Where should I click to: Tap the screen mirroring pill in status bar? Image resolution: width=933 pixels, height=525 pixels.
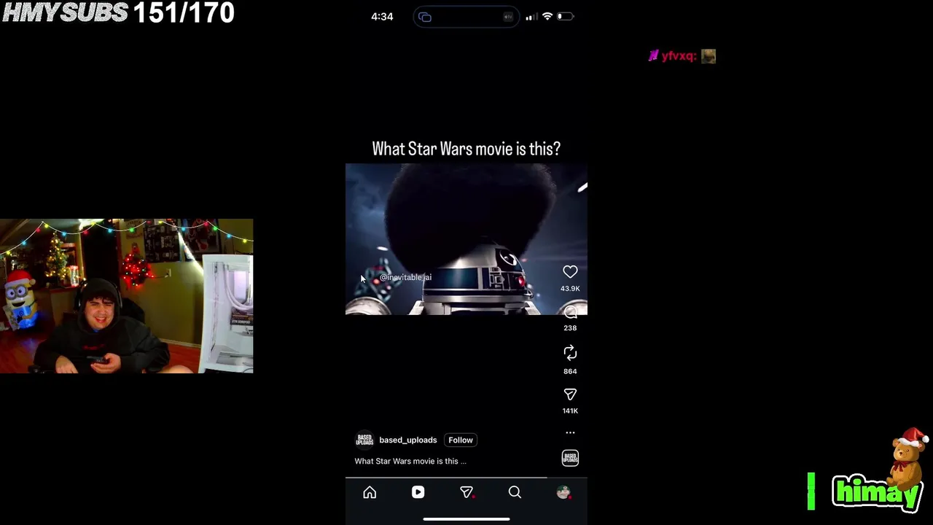466,17
